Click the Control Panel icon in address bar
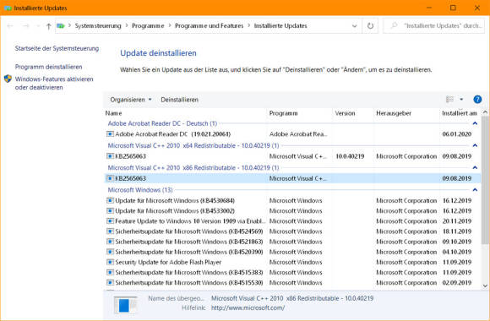Screen dimensions: 490x321 (x=61, y=25)
